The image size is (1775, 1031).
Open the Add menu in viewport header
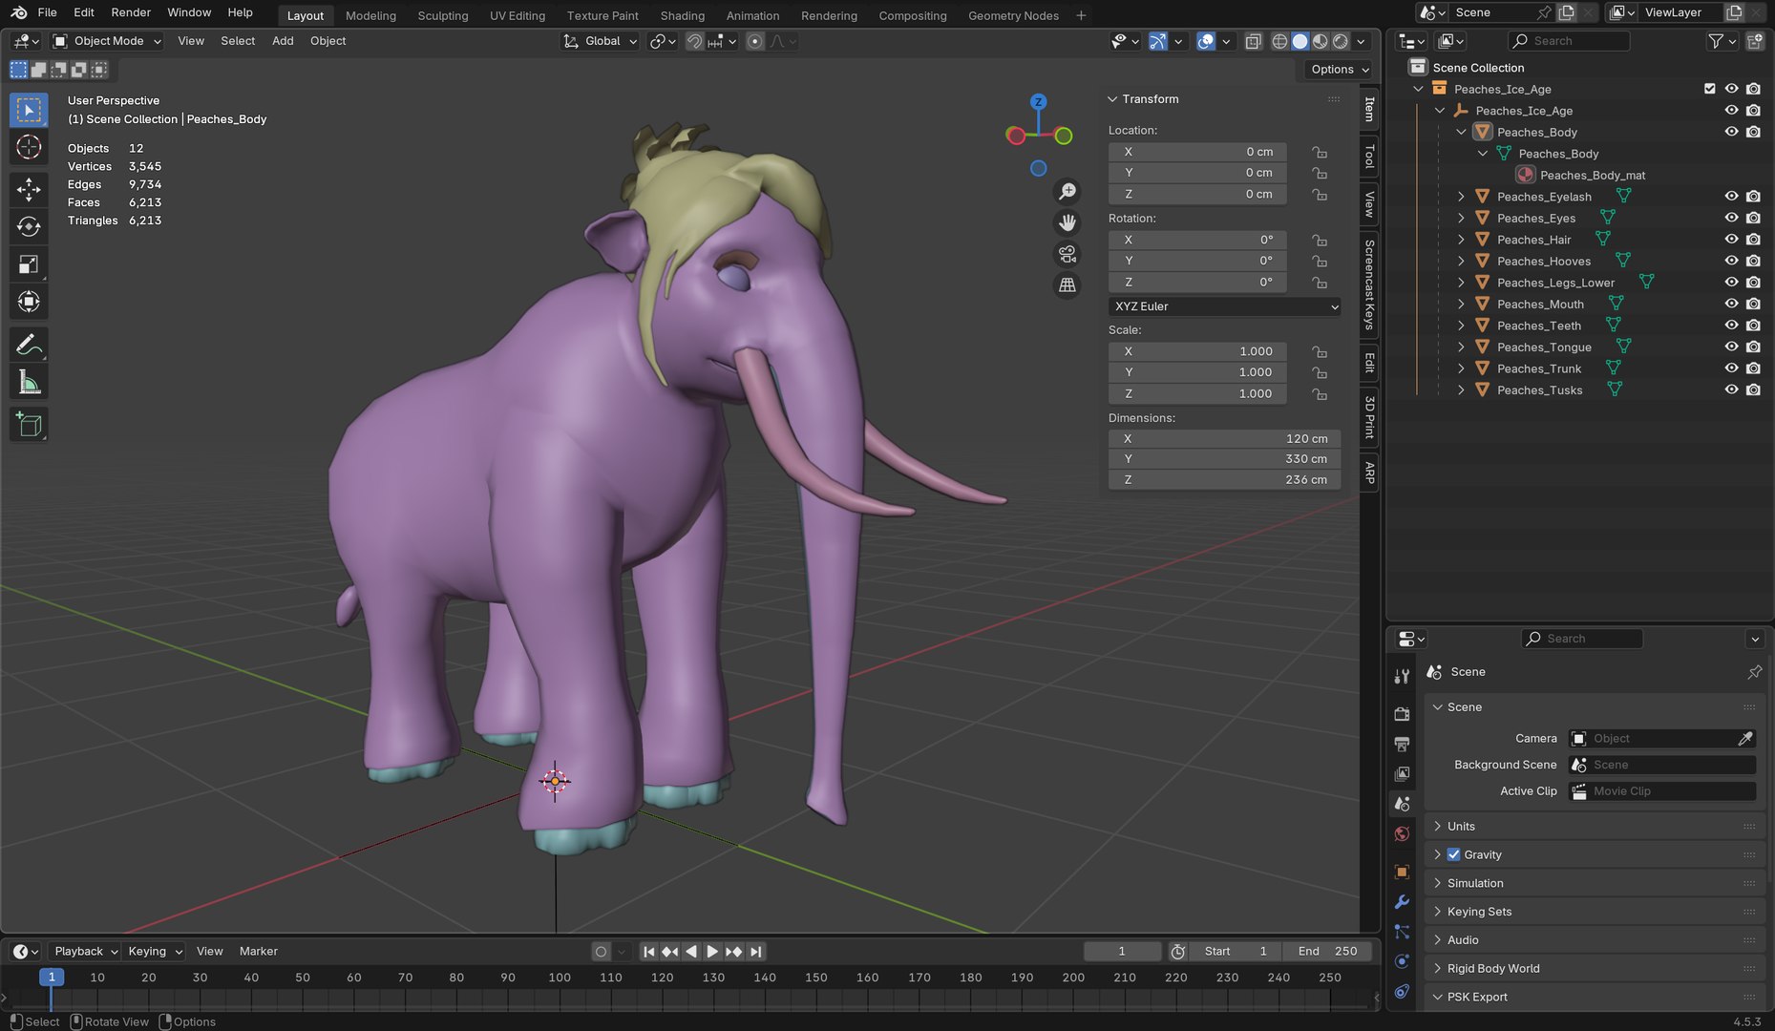283,41
